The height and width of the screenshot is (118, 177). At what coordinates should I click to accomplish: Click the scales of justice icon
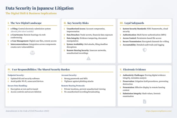32,53
